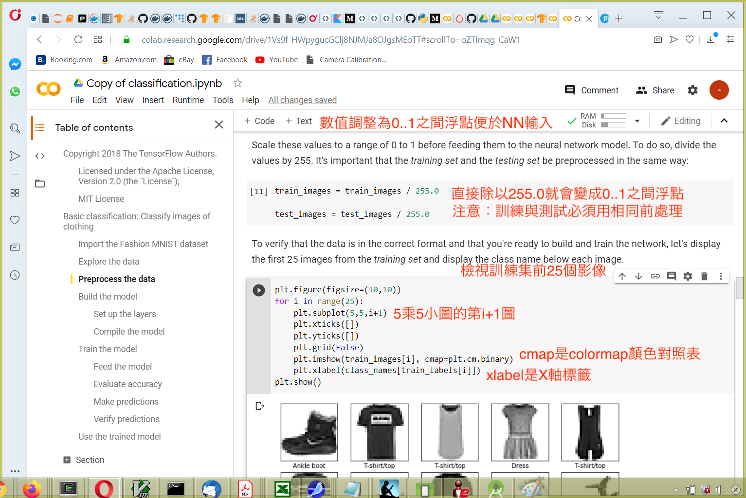Jump to Evaluate accuracy section
Viewport: 746px width, 498px height.
point(127,384)
